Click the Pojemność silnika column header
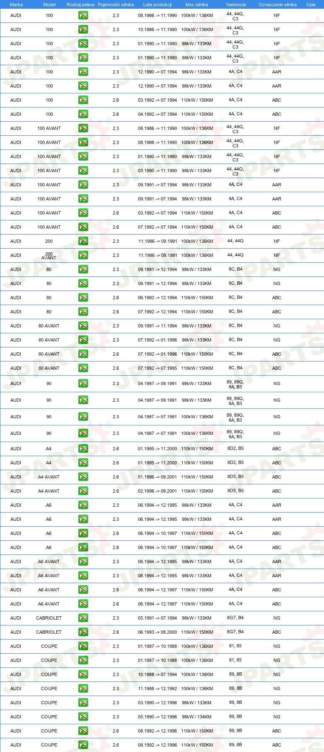 tap(116, 5)
